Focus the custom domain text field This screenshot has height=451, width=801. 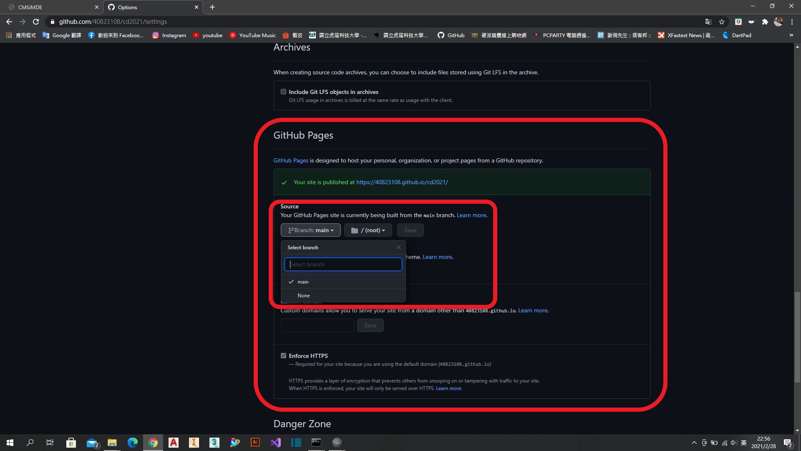tap(317, 326)
